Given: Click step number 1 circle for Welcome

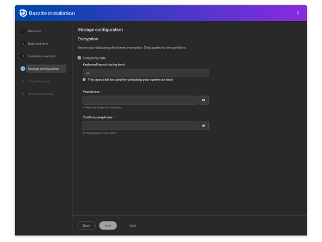Looking at the screenshot, I should pos(23,31).
